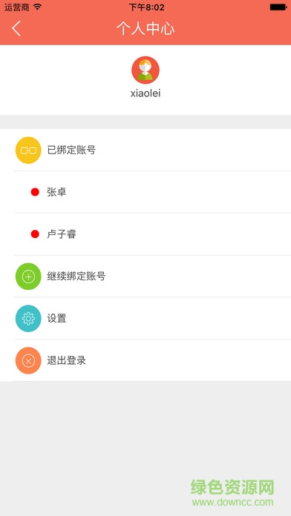Viewport: 291px width, 516px height.
Task: Select the red dot beside 卢子睿
Action: tap(35, 234)
